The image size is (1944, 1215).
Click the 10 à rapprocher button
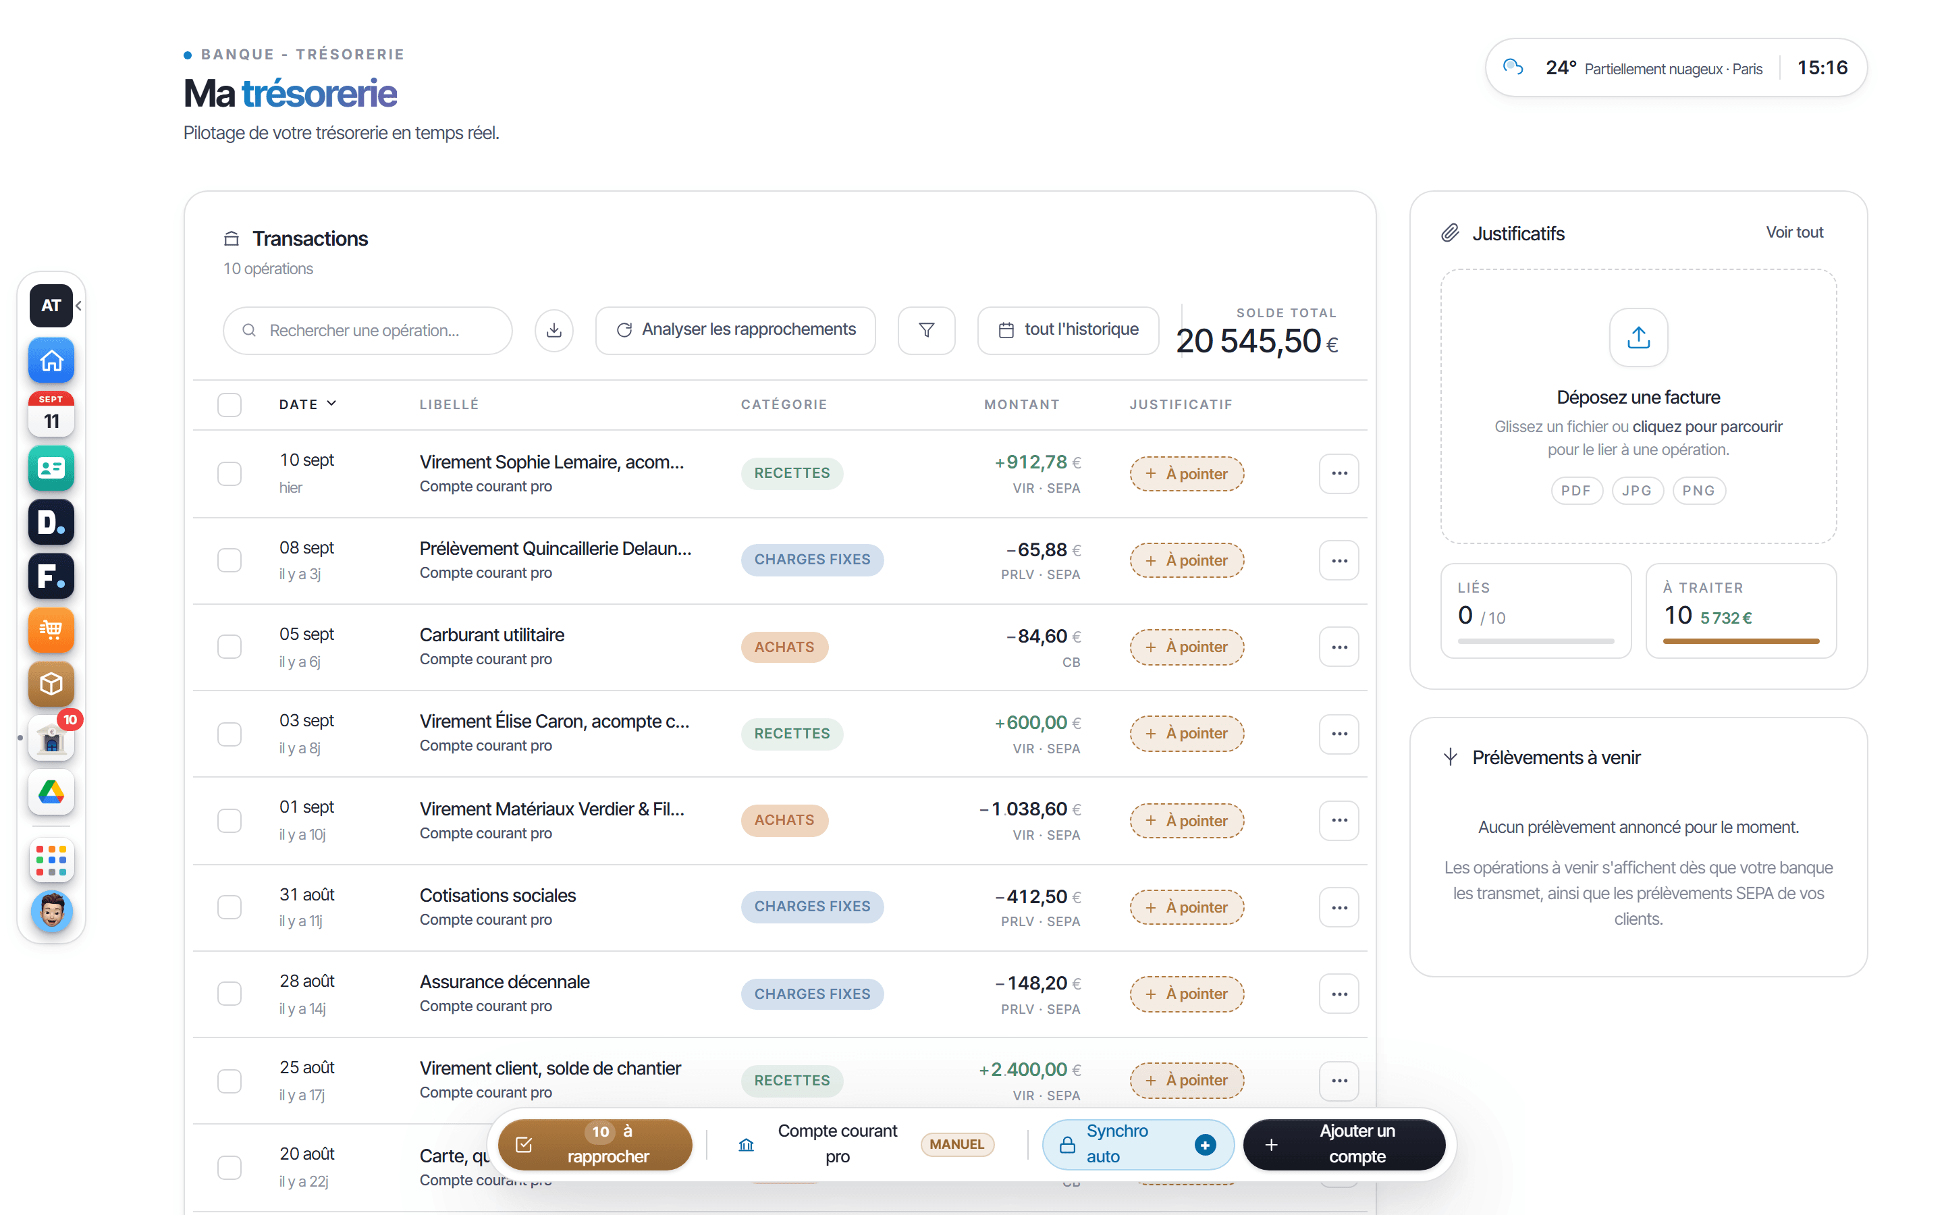pyautogui.click(x=595, y=1144)
